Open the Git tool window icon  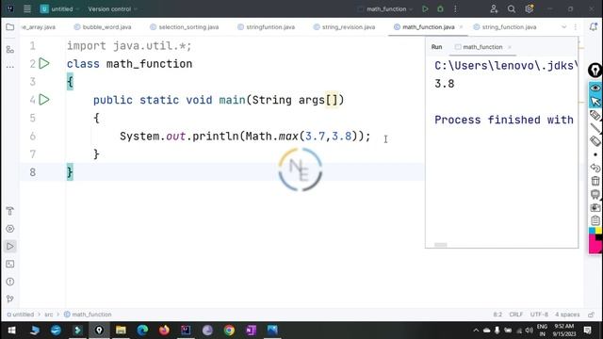10,299
